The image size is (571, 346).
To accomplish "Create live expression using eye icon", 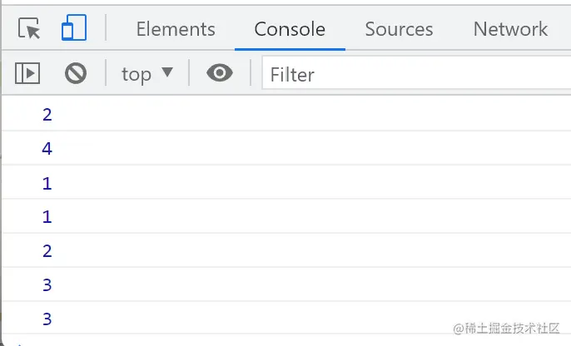I will [220, 74].
